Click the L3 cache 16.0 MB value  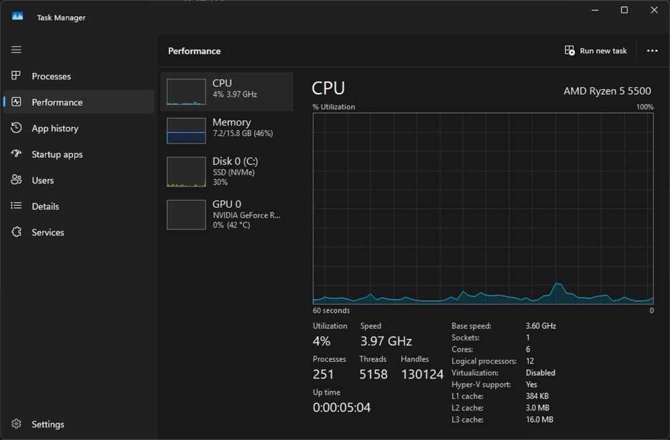click(x=539, y=419)
